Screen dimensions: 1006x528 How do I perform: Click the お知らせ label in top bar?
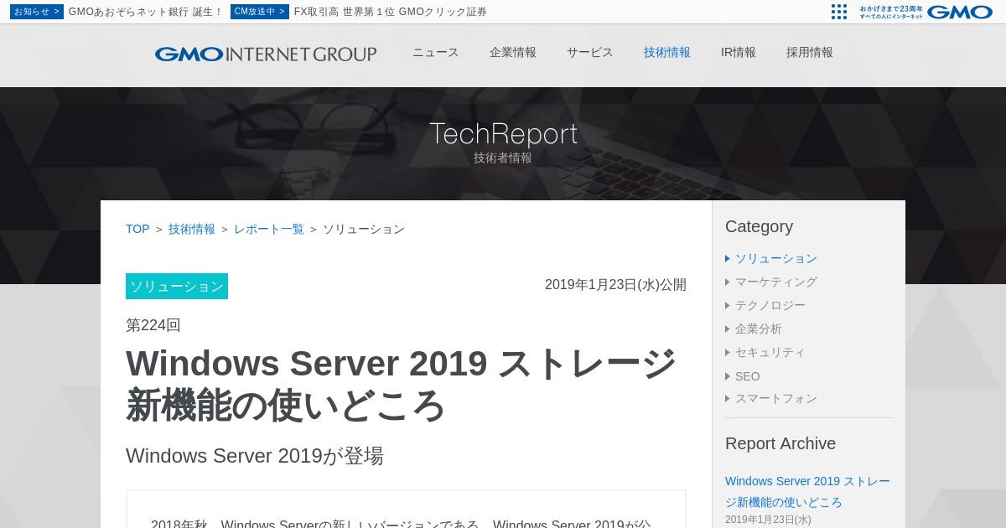[37, 12]
